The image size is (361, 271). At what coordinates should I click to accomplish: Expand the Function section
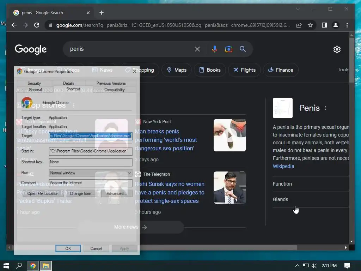pyautogui.click(x=311, y=184)
